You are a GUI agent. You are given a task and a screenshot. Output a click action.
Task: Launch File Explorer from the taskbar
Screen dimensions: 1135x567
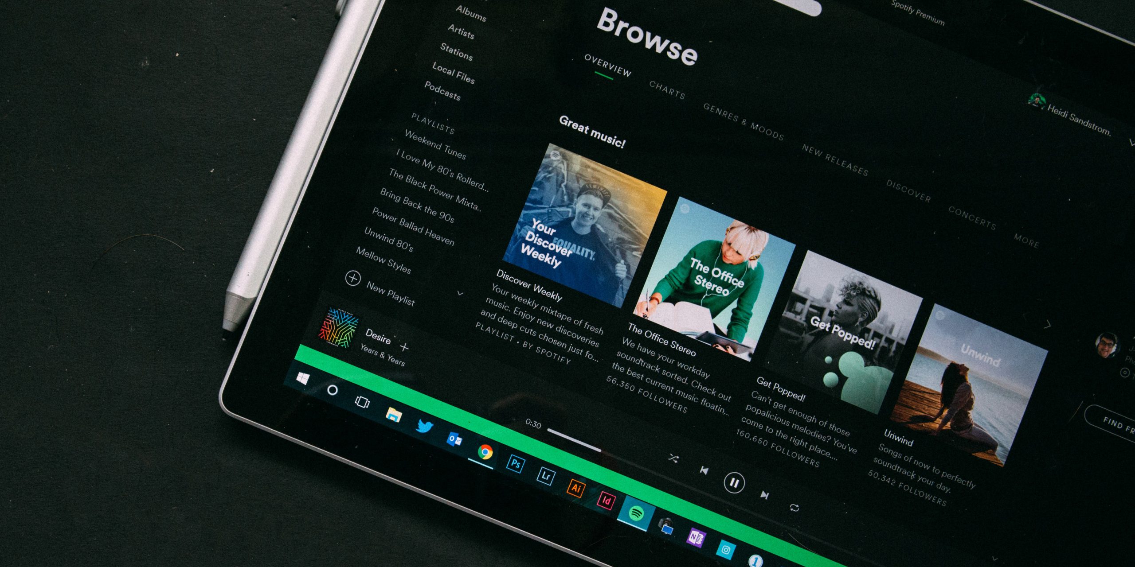(x=394, y=415)
